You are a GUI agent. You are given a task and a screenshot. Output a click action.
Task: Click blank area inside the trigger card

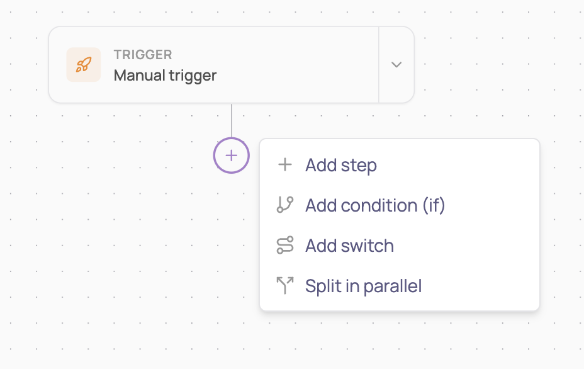coord(298,64)
